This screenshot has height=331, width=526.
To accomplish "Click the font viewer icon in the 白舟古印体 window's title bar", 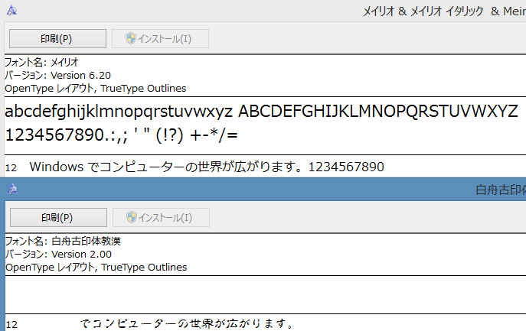I will [x=13, y=190].
